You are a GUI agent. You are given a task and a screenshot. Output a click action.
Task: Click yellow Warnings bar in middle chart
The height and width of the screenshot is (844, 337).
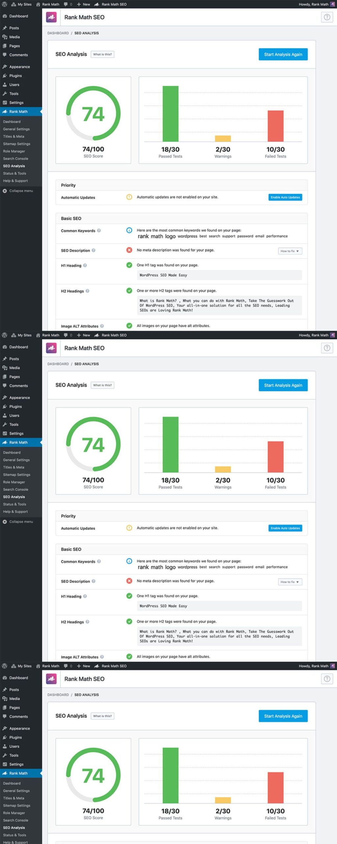click(223, 469)
